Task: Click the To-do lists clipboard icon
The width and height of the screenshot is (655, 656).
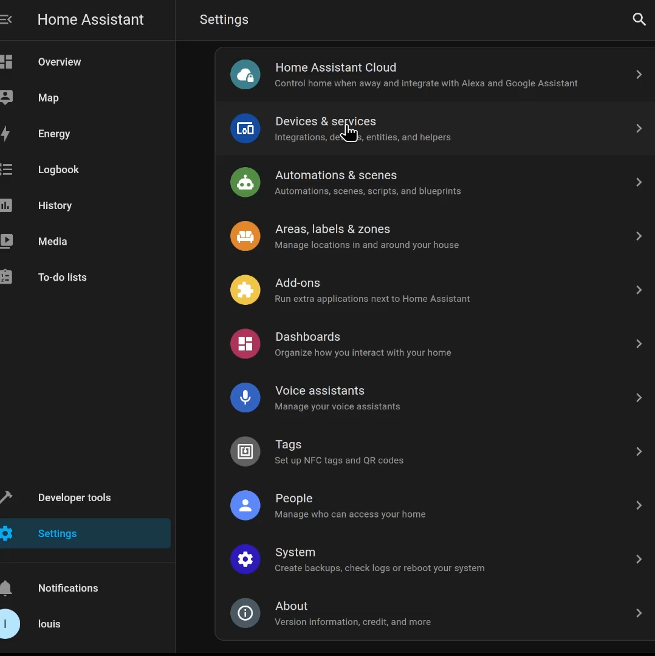Action: click(x=6, y=277)
